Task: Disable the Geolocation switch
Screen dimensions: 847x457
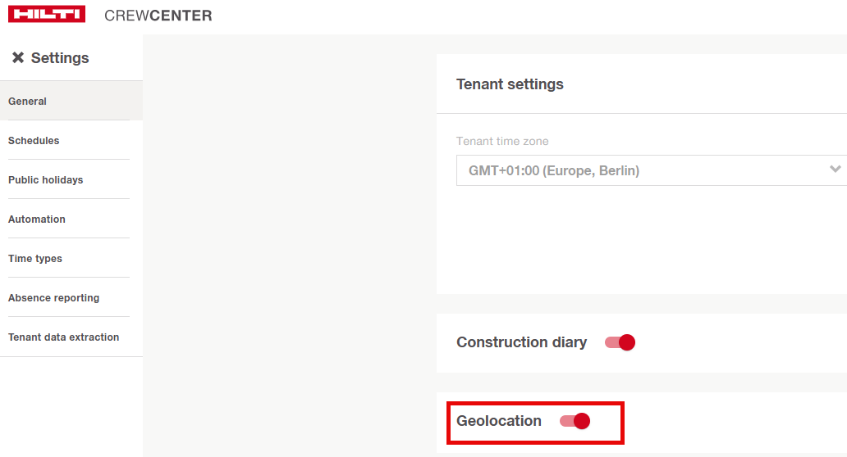Action: coord(575,421)
